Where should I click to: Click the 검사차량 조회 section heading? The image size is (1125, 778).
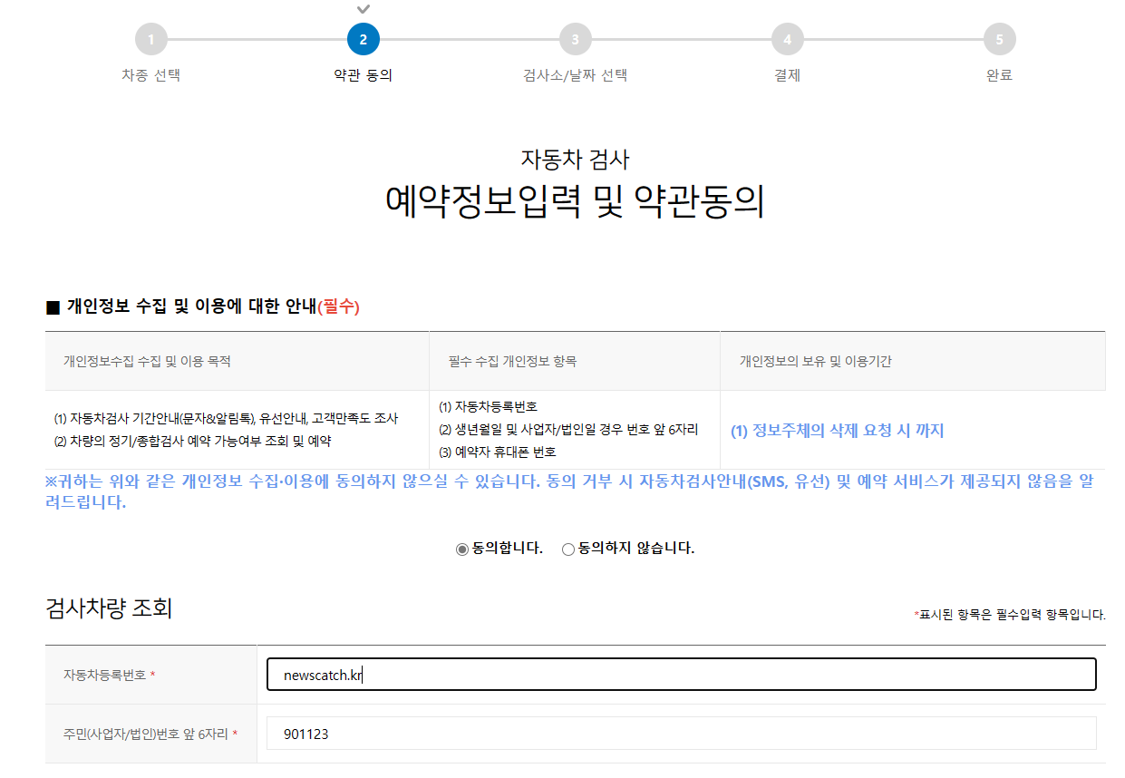click(109, 608)
